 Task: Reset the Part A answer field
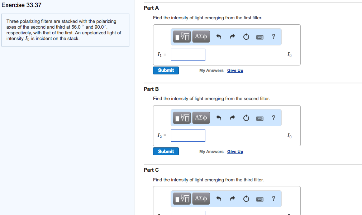tap(246, 36)
